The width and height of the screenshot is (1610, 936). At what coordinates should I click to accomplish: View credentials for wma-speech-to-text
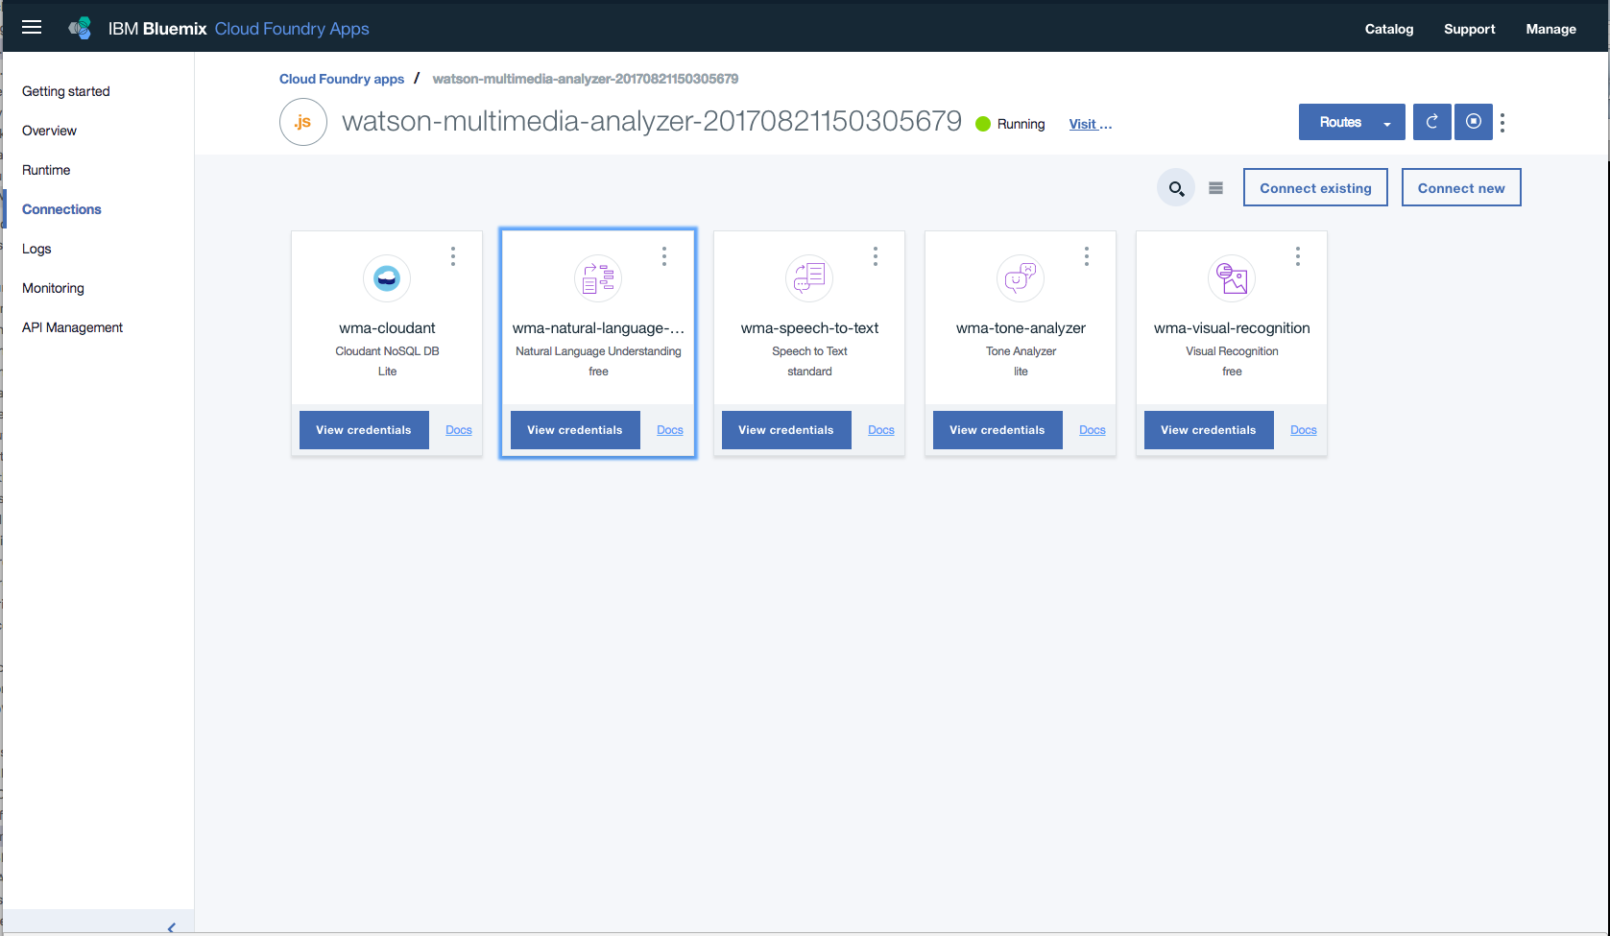pyautogui.click(x=786, y=430)
